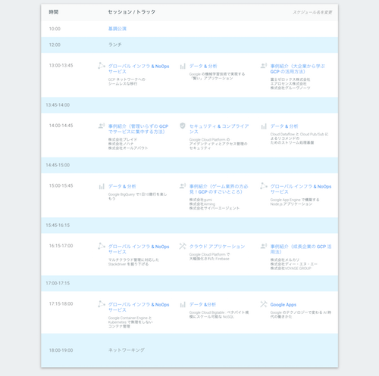
Task: Open 16:15 グローバル インフラ & NoOps サービス title
Action: click(x=139, y=249)
